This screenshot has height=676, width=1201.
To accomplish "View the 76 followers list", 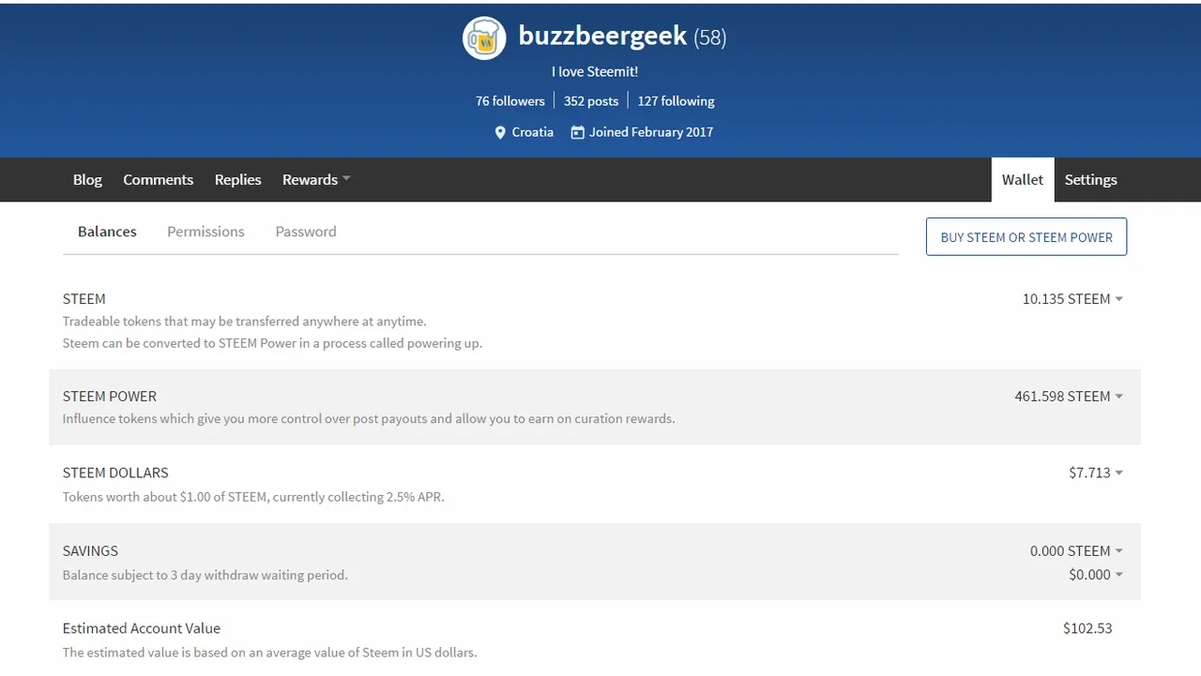I will [x=509, y=101].
